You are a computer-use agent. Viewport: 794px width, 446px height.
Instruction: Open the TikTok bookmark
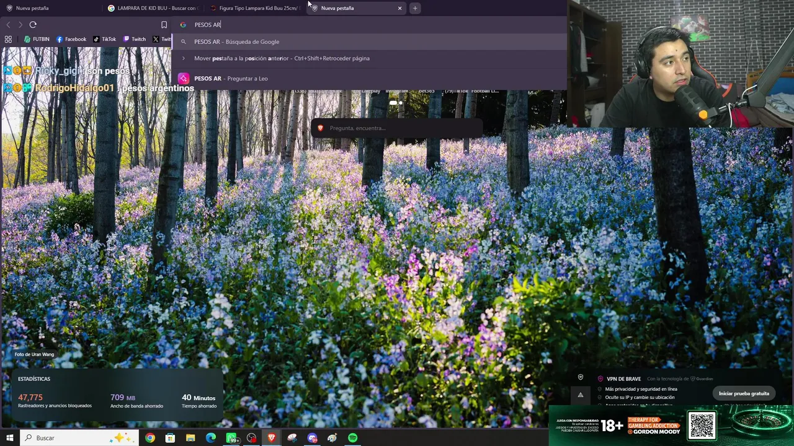105,39
